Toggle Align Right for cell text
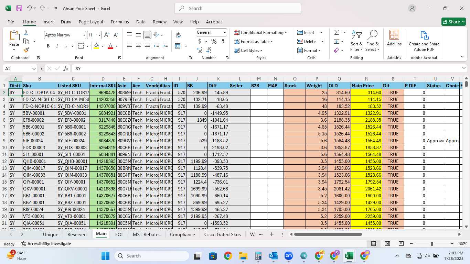Screen dimensions: 470x264 coord(147,46)
